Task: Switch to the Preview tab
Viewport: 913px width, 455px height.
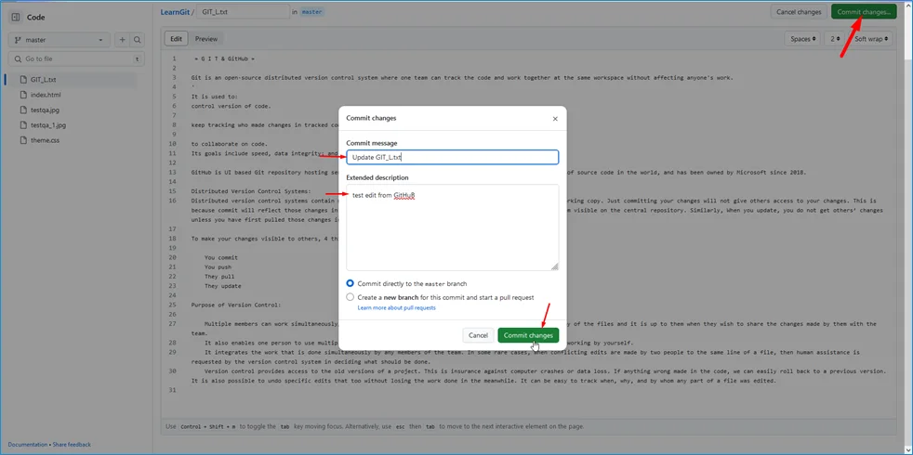Action: [206, 39]
